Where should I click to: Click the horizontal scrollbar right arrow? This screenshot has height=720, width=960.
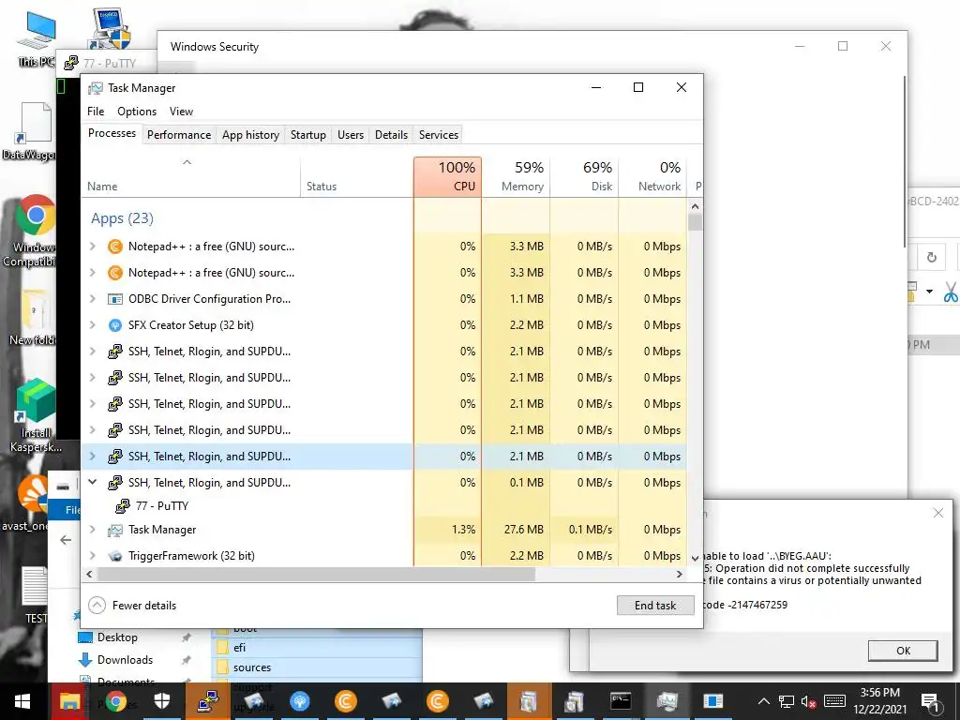(x=679, y=575)
